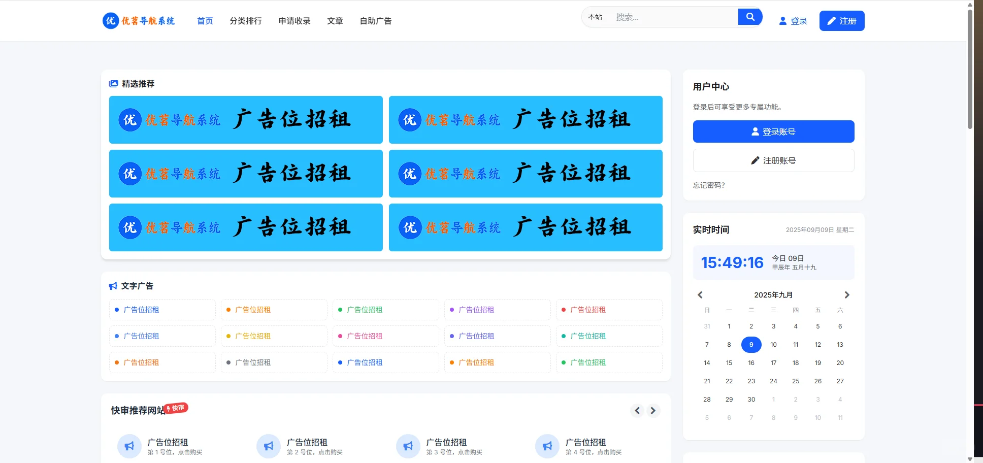
Task: Click the 登录账号 button
Action: pos(773,131)
